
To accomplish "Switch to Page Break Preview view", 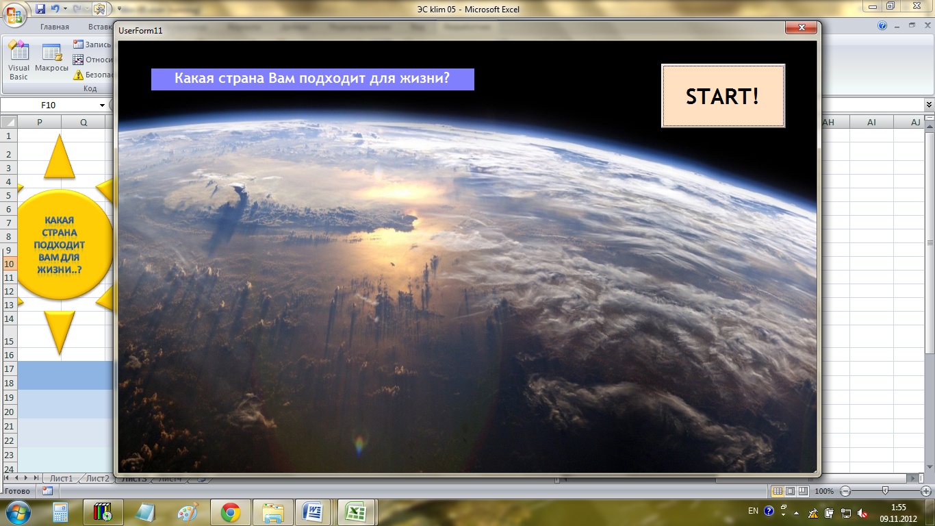I will (x=803, y=491).
